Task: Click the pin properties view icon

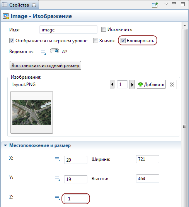Action: pyautogui.click(x=155, y=5)
